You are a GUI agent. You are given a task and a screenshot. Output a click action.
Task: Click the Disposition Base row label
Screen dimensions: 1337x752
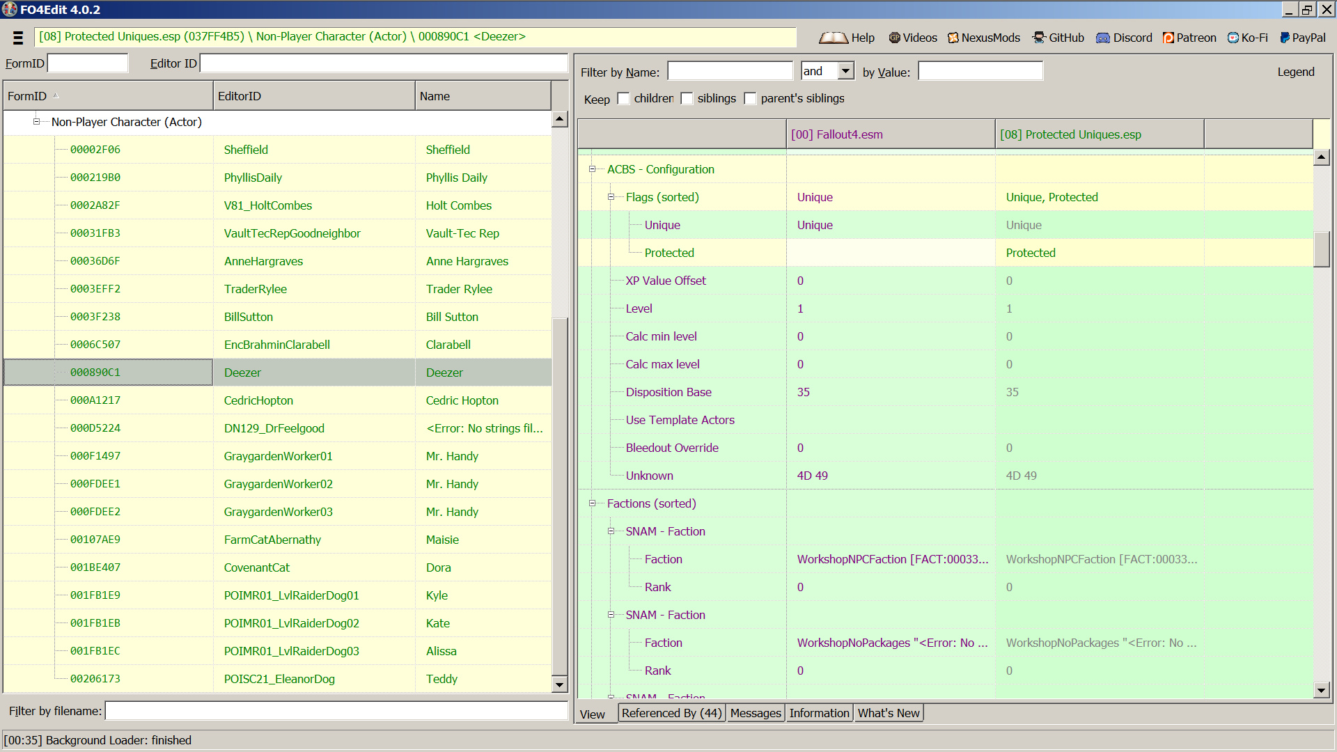pos(668,392)
